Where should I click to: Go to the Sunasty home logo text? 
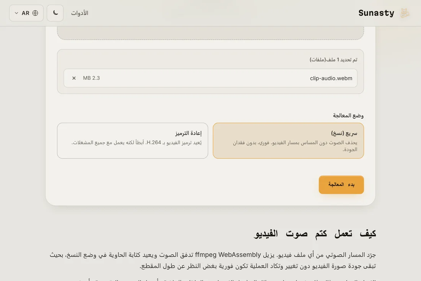(376, 13)
